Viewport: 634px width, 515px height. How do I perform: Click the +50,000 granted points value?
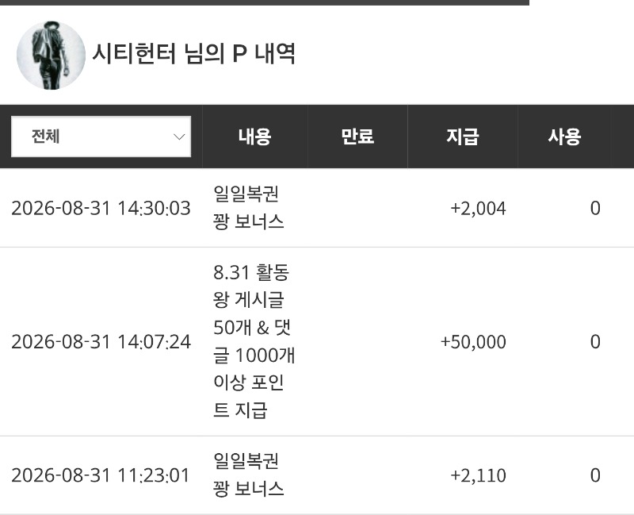click(473, 342)
